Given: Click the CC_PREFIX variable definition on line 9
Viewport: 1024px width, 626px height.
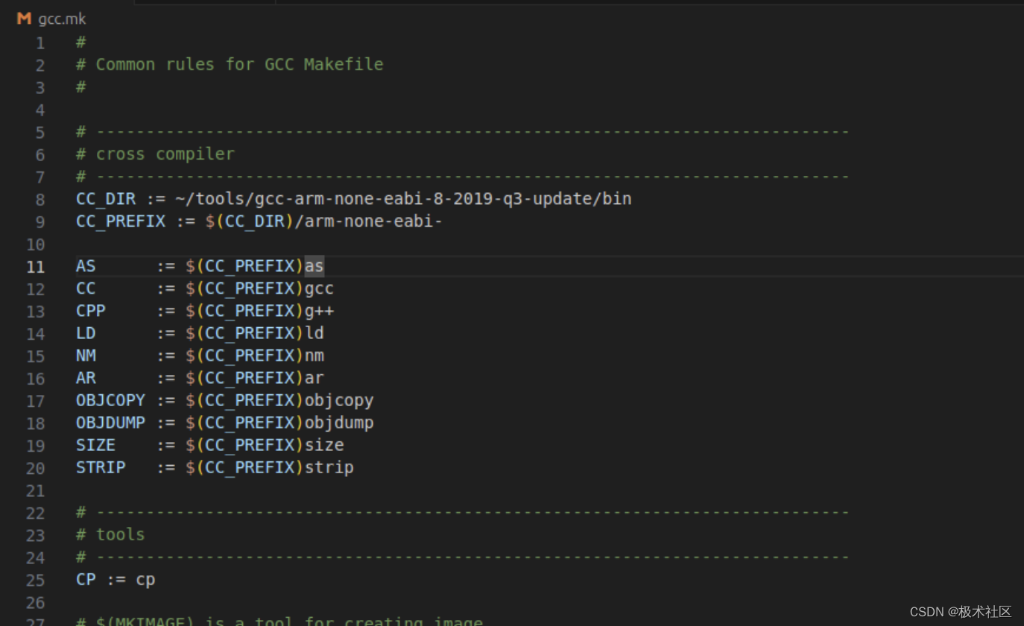Looking at the screenshot, I should (121, 221).
